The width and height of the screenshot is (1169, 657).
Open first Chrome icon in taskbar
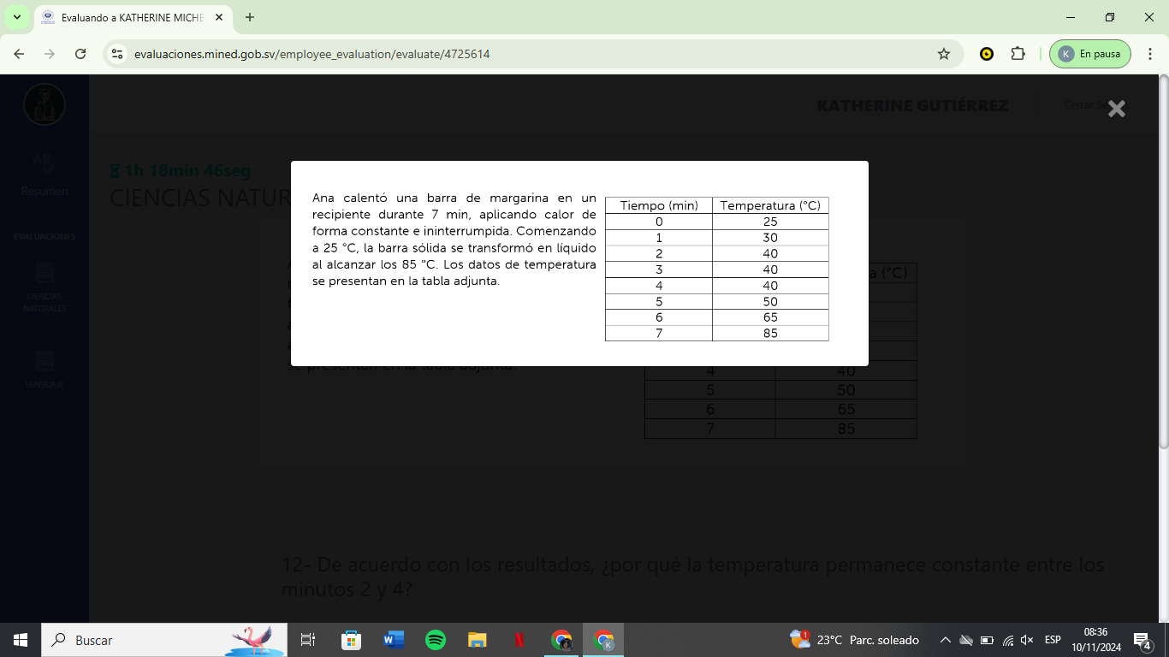[561, 640]
